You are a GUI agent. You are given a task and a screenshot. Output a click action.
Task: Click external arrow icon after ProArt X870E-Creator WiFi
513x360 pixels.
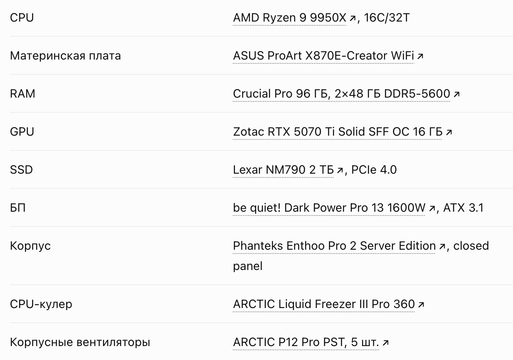[x=420, y=57]
